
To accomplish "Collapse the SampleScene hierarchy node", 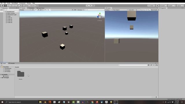I will pos(4,12).
